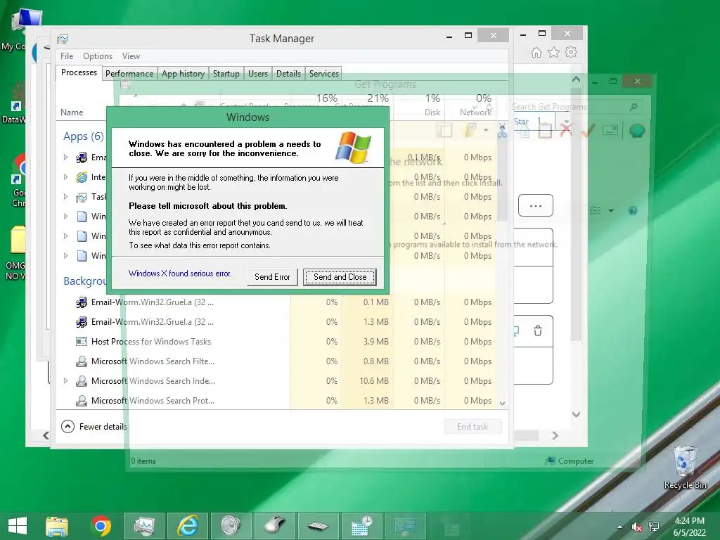Open the 'Windows X found serious error' link
Viewport: 720px width, 540px height.
click(180, 274)
